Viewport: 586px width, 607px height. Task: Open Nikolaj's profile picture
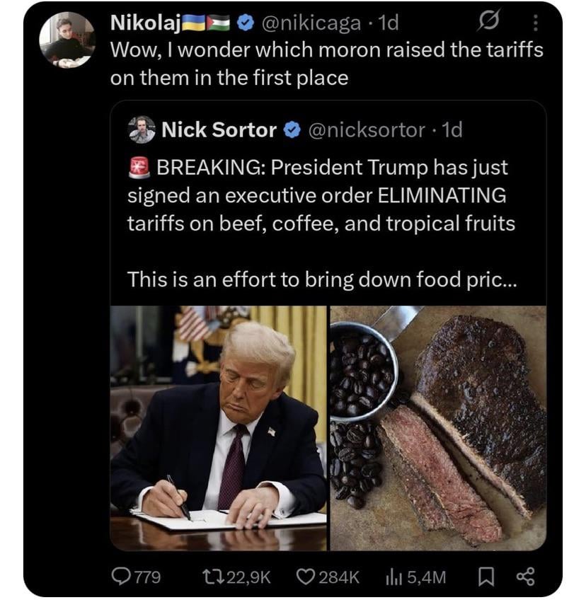66,40
